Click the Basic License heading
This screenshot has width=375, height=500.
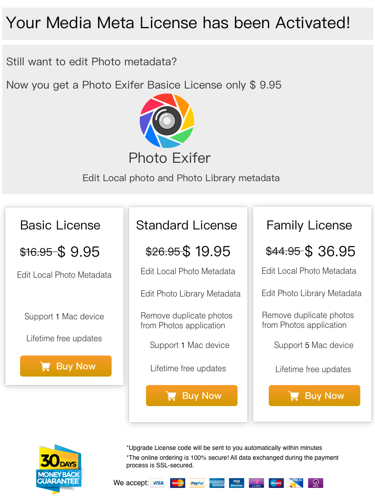point(60,225)
